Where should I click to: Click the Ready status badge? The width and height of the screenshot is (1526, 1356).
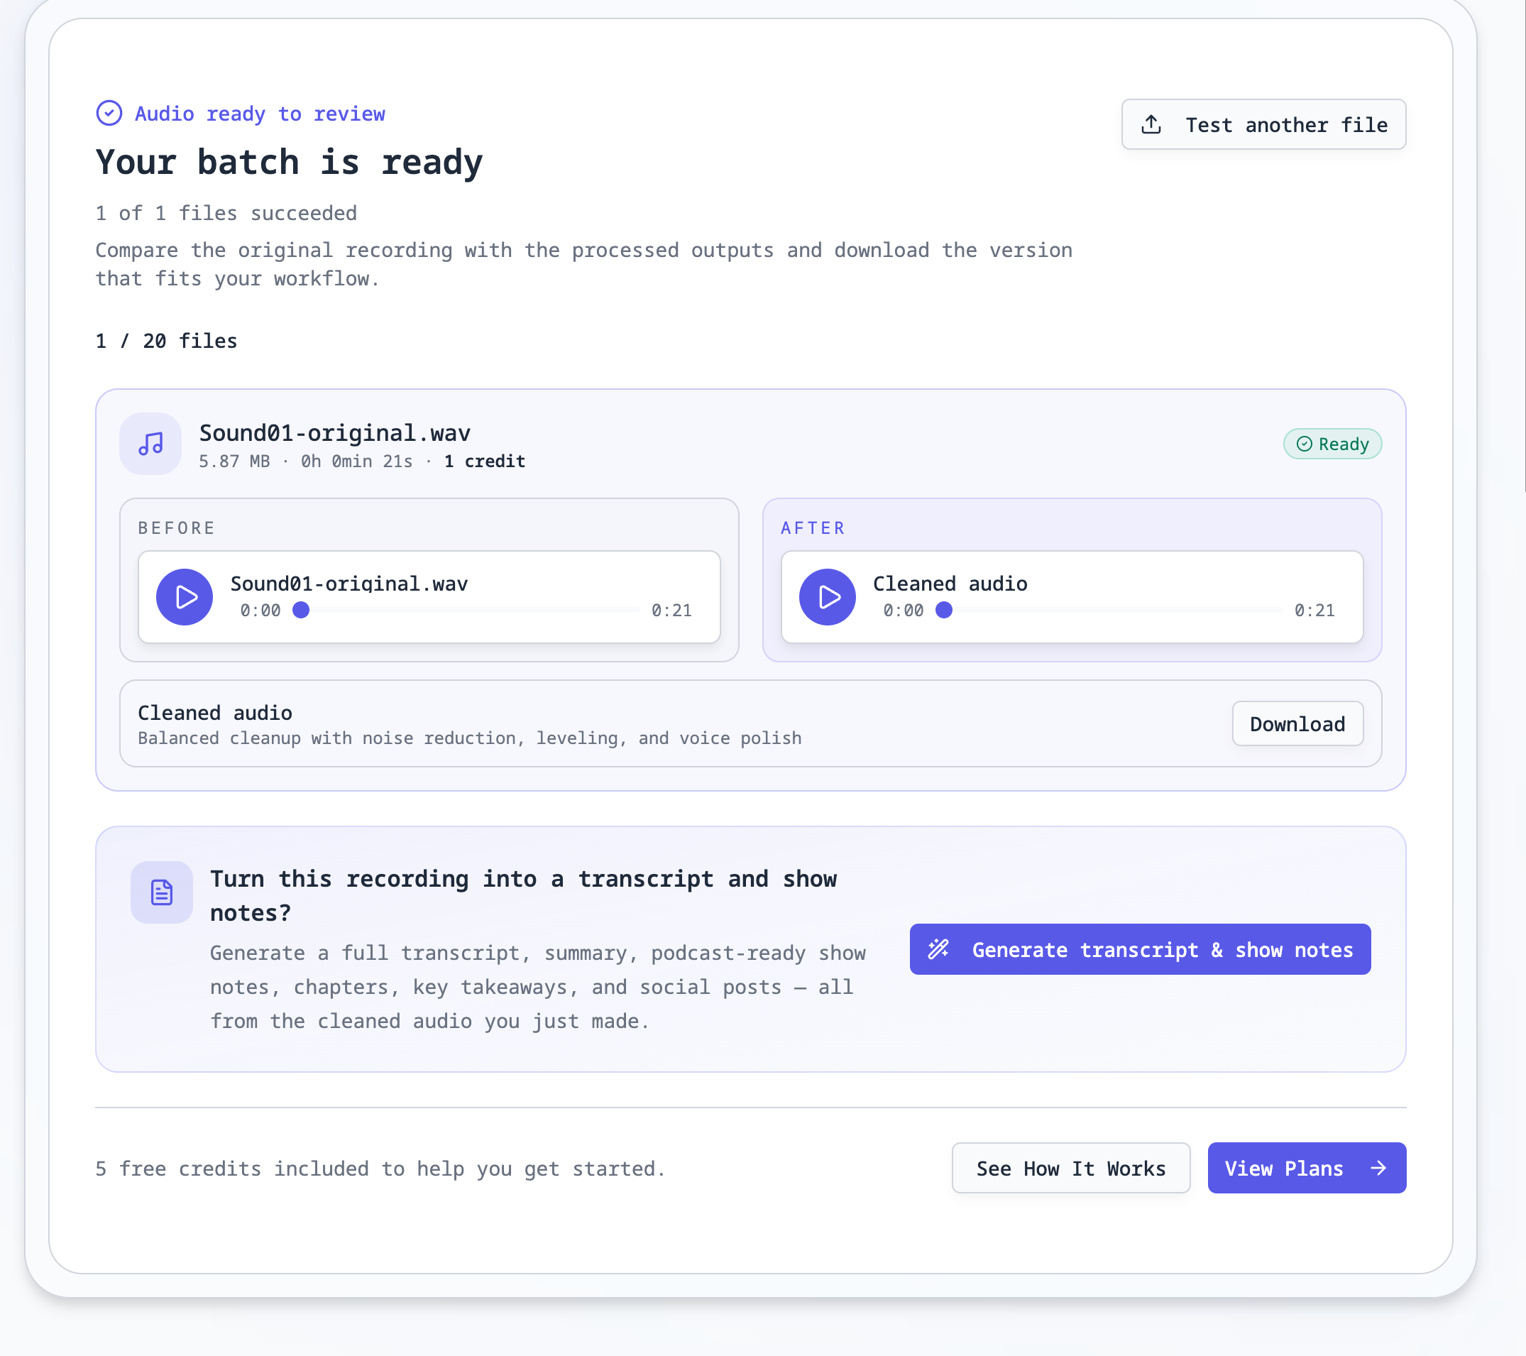(x=1333, y=444)
